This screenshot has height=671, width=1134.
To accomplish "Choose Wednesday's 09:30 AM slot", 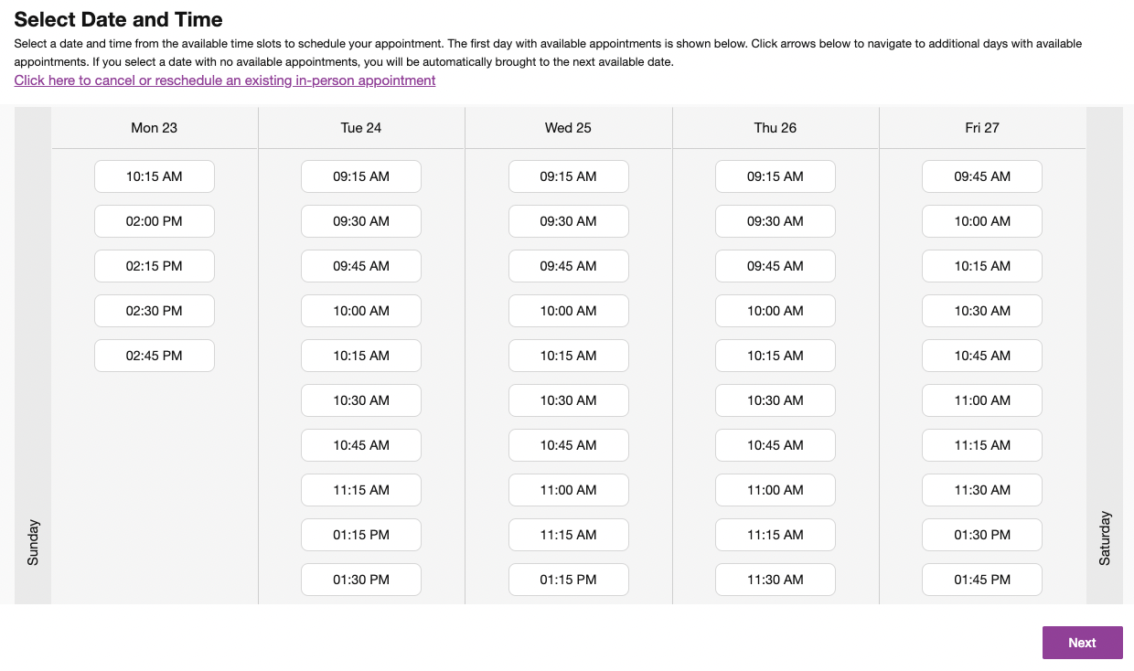I will 569,221.
